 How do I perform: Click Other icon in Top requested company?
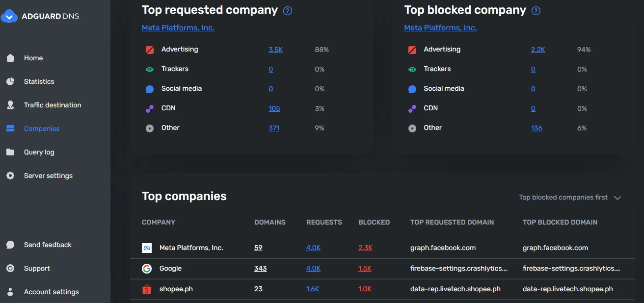coord(150,128)
